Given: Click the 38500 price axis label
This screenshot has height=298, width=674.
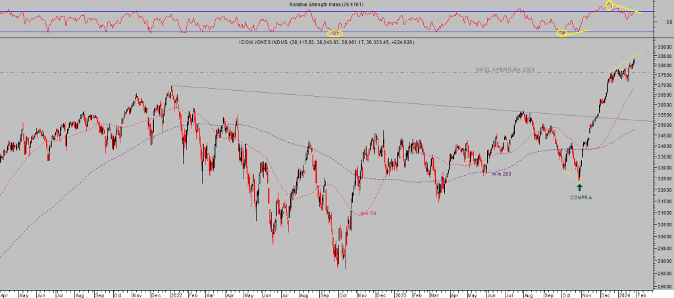Looking at the screenshot, I should click(664, 57).
